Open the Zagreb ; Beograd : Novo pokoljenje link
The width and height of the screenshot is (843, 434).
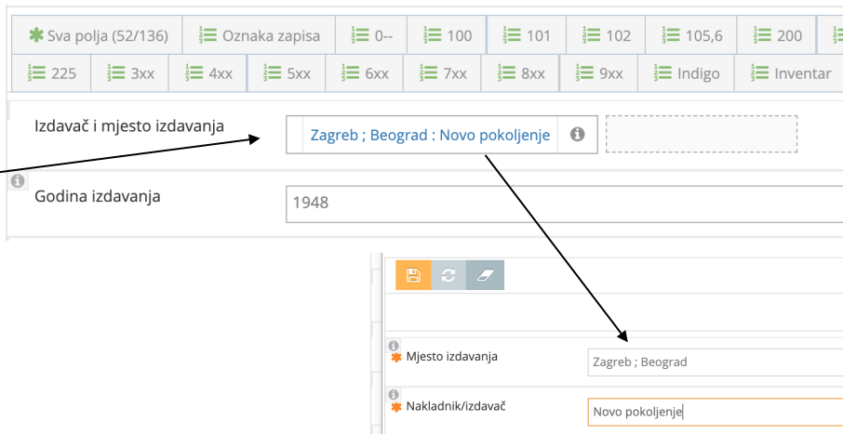(430, 136)
